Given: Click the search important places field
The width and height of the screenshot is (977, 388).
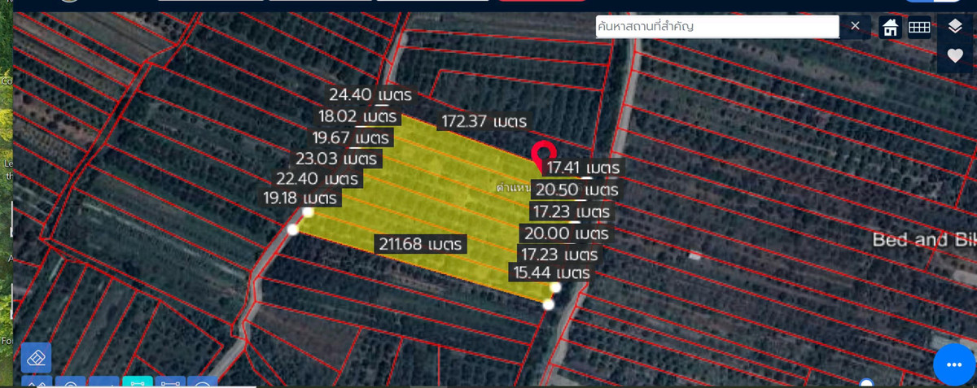Looking at the screenshot, I should tap(716, 26).
